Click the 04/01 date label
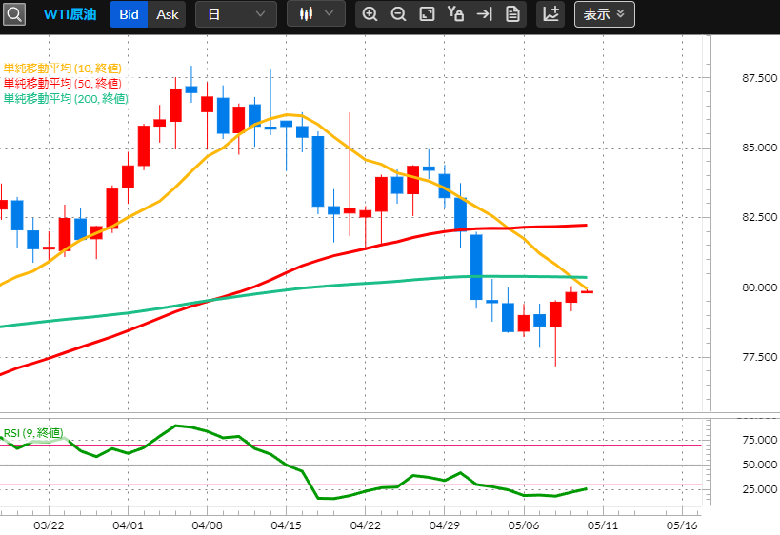The image size is (780, 535). (128, 525)
